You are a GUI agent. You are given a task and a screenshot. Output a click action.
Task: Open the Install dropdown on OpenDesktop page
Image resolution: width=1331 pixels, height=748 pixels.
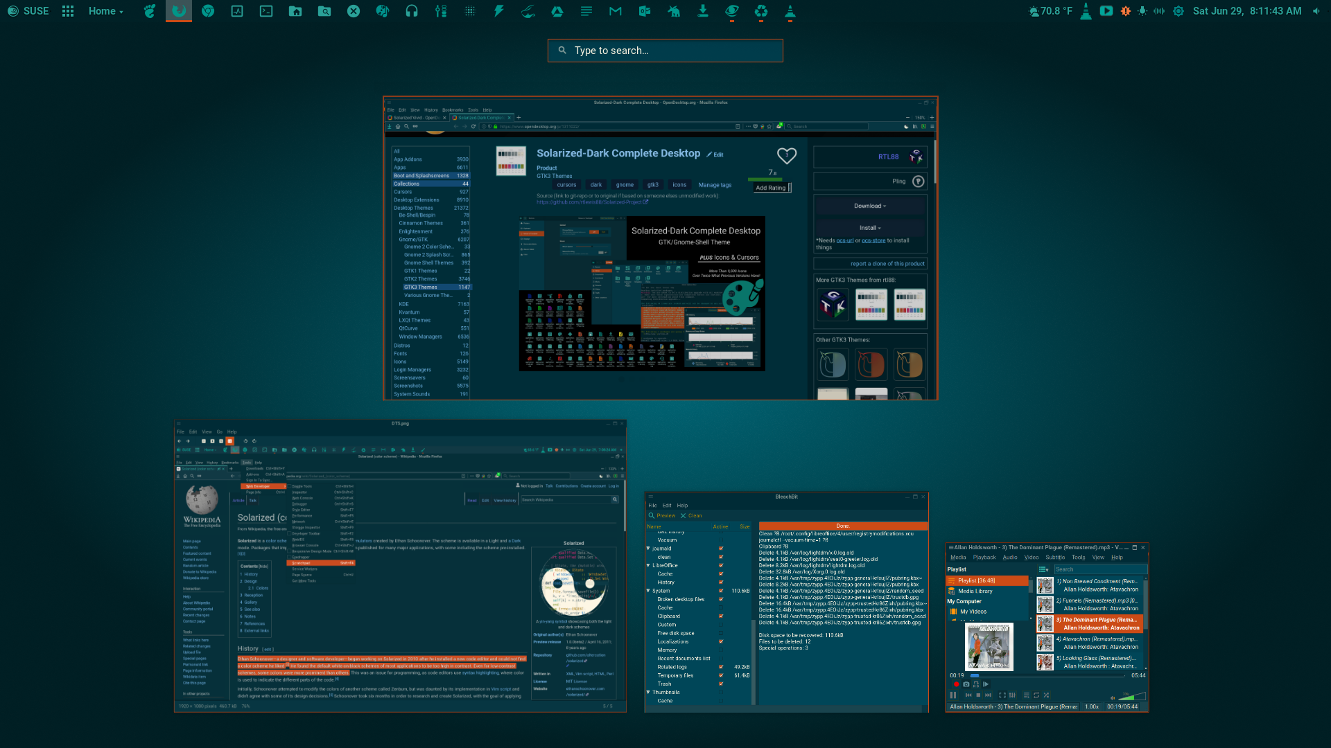pyautogui.click(x=870, y=228)
